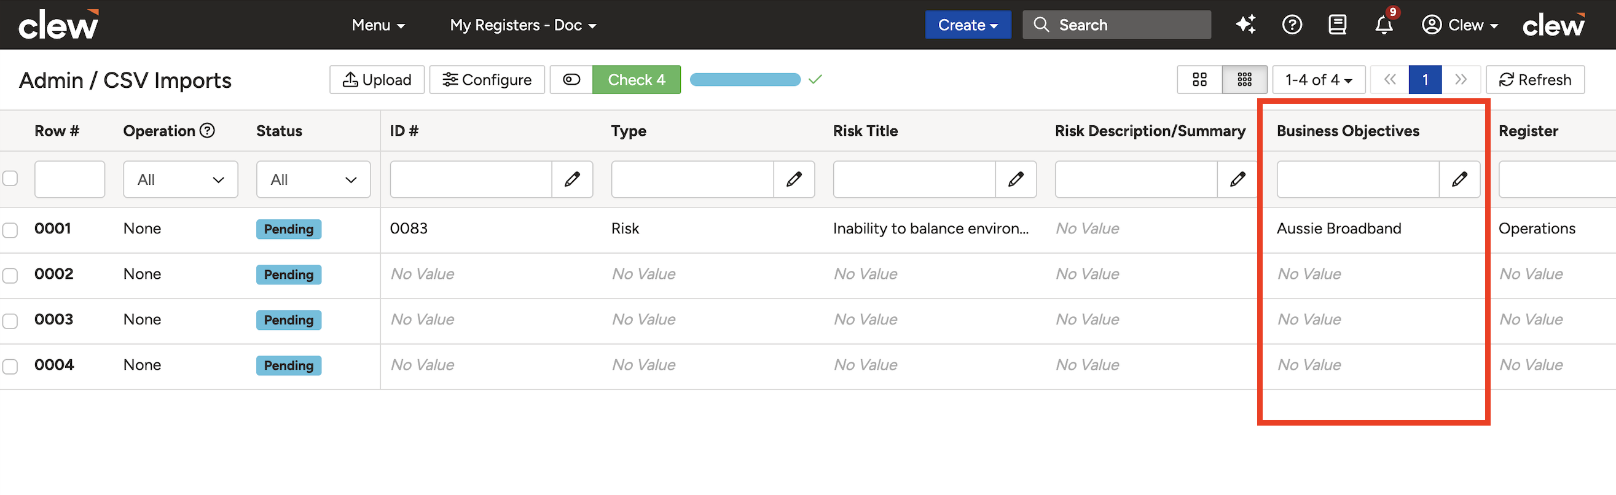This screenshot has width=1616, height=495.
Task: Open the 1-4 of 4 page size dropdown
Action: (1319, 80)
